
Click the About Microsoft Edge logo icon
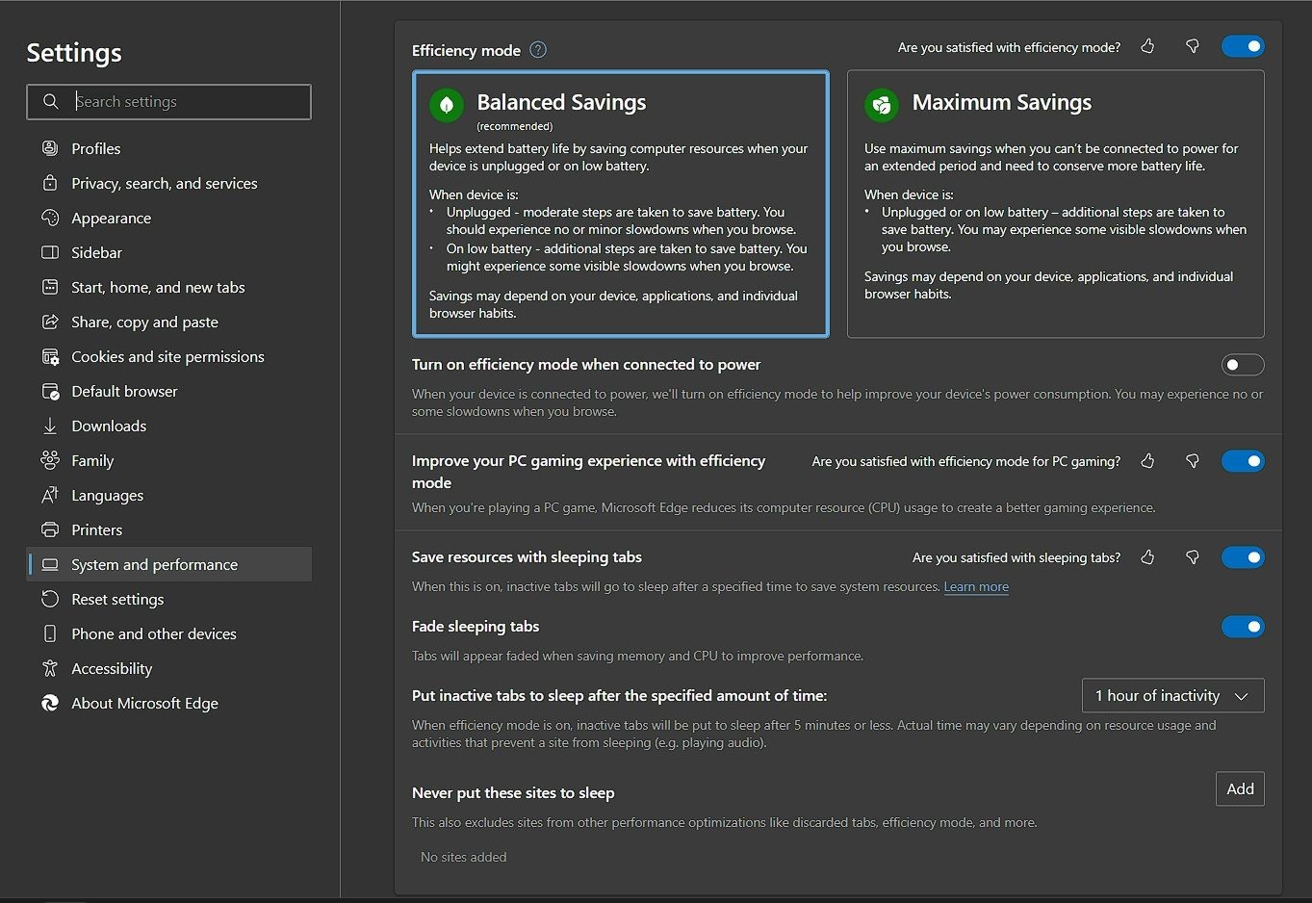50,703
